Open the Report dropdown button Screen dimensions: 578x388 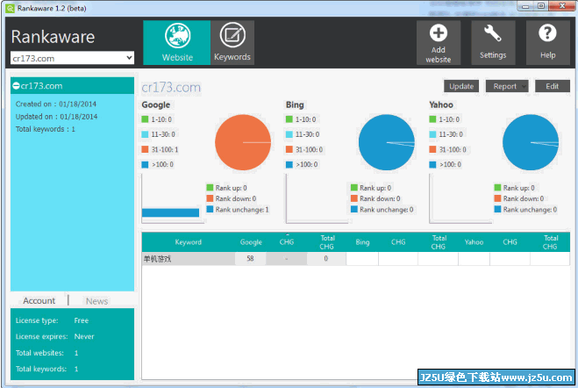click(507, 86)
